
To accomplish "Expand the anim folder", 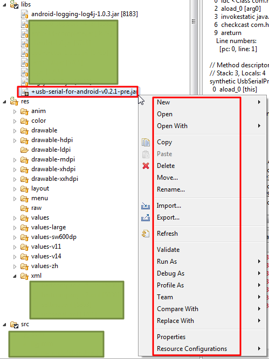I will [x=15, y=111].
